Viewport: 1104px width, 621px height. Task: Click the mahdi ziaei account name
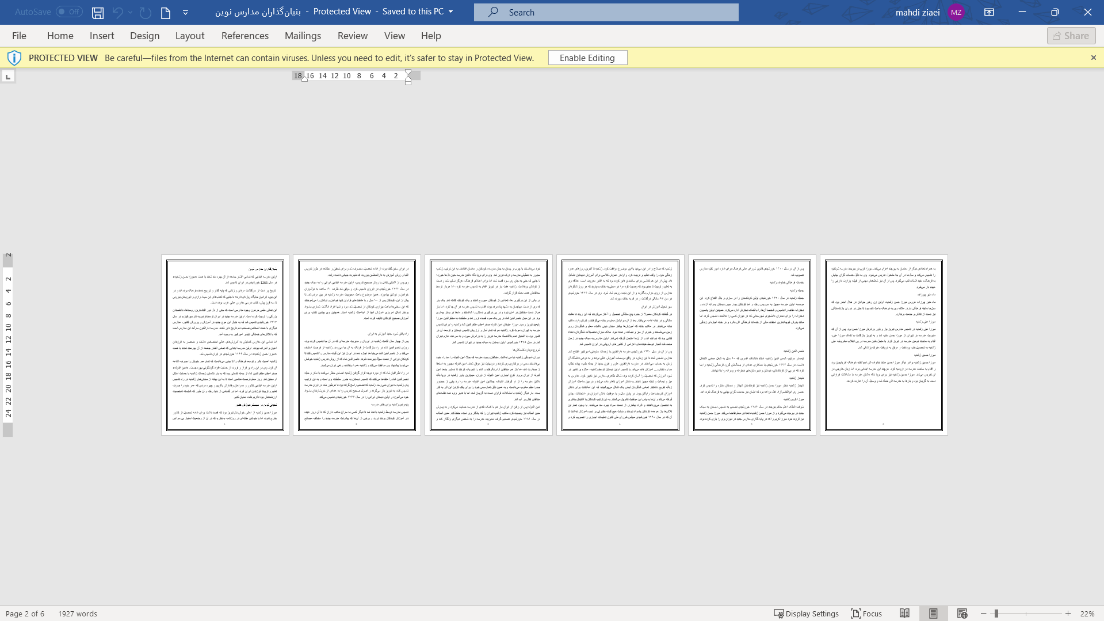[x=918, y=12]
